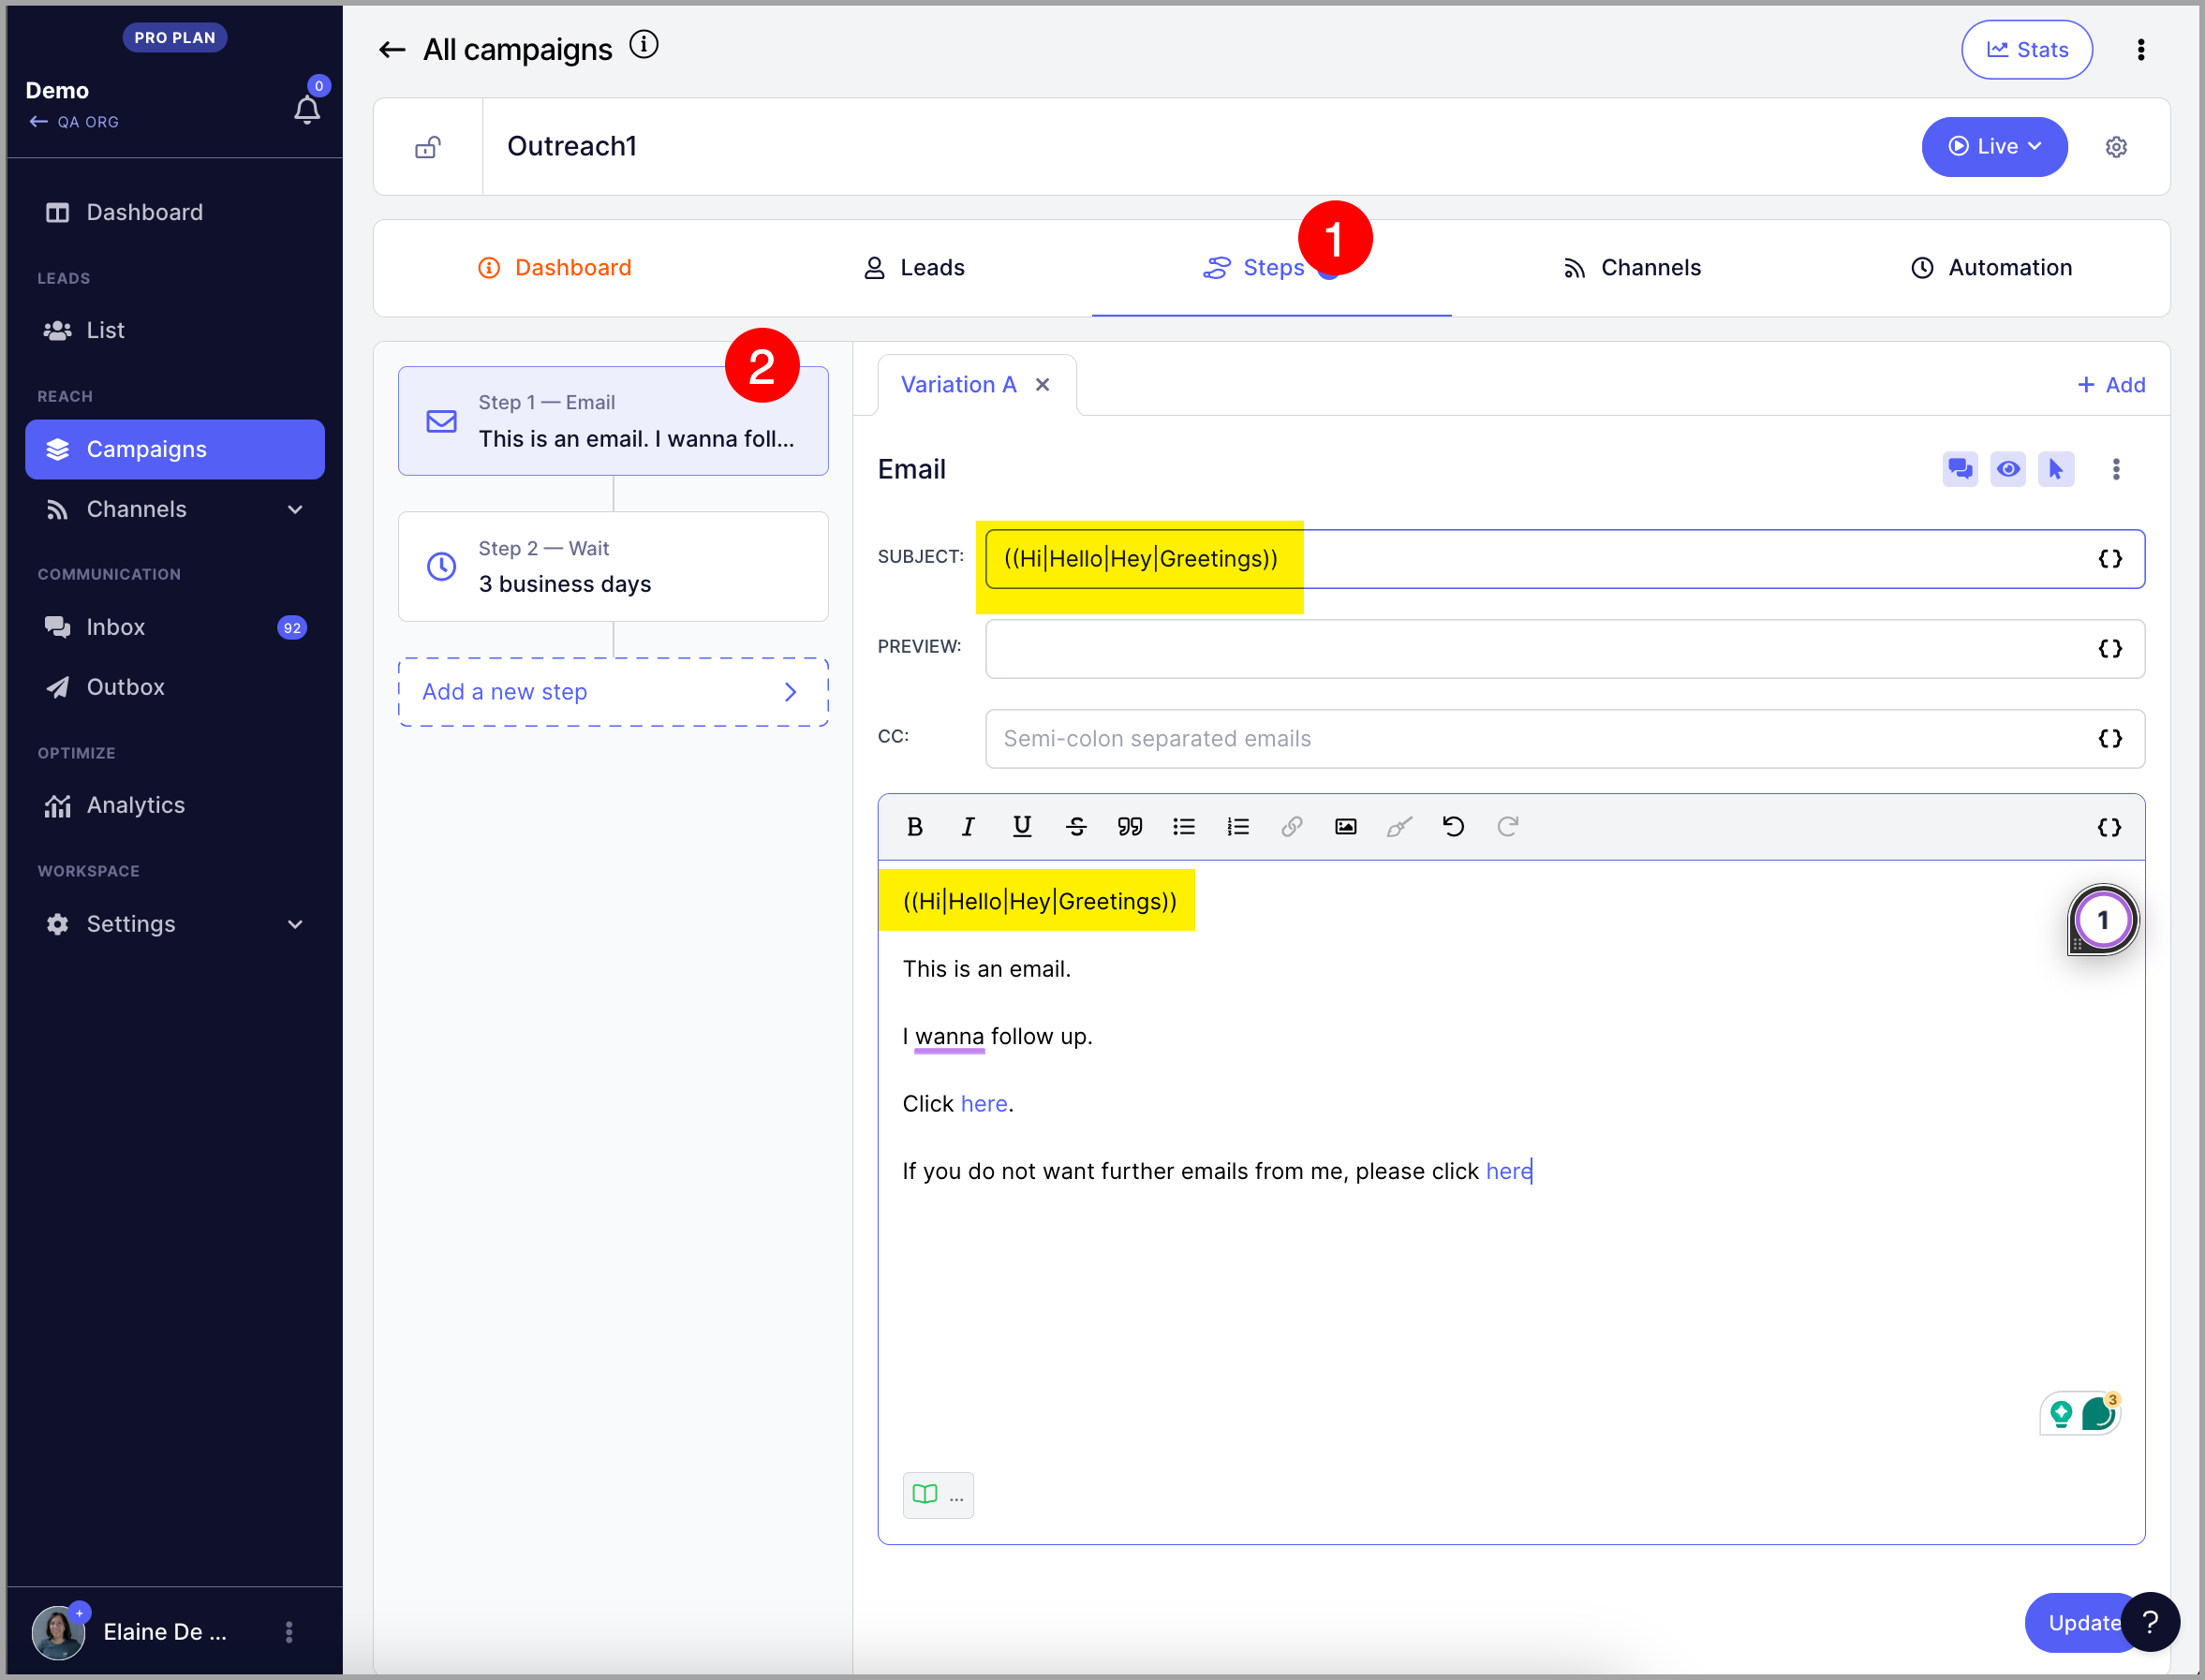
Task: Switch to the campaign Channels tab
Action: coord(1632,268)
